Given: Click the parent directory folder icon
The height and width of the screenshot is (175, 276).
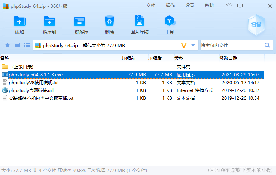Looking at the screenshot, I should [5, 66].
